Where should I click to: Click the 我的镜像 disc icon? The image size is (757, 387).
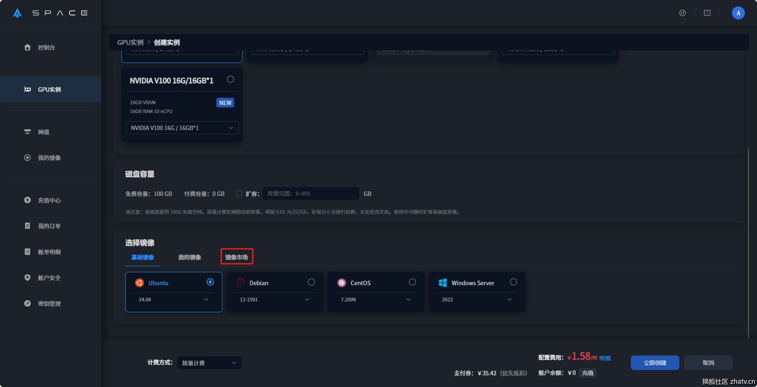coord(27,158)
